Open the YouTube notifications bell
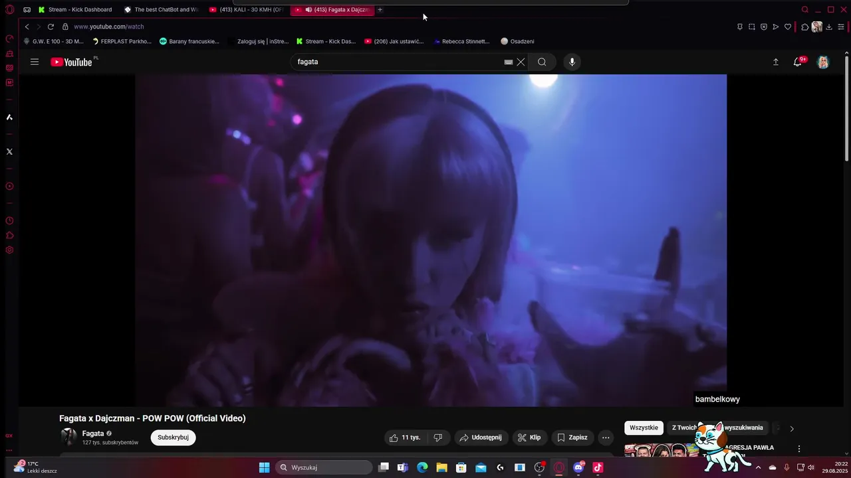The height and width of the screenshot is (478, 851). click(798, 62)
